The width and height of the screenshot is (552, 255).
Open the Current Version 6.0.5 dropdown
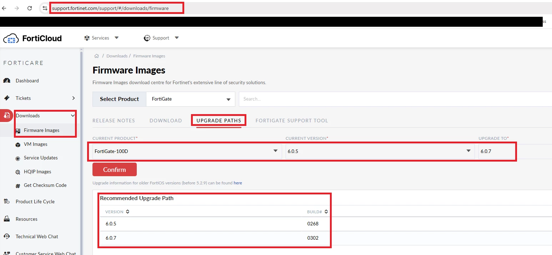coord(380,151)
